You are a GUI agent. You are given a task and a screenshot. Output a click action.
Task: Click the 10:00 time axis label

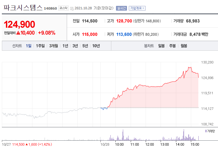coord(119,145)
